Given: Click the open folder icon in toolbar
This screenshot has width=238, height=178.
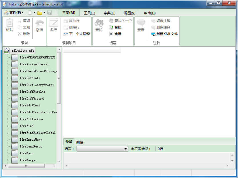Looking at the screenshot, I should coord(40,13).
